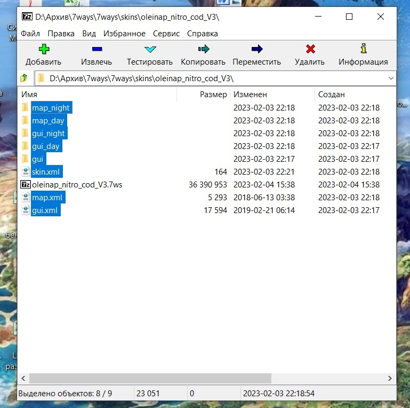Select the skin.xml file

point(46,172)
